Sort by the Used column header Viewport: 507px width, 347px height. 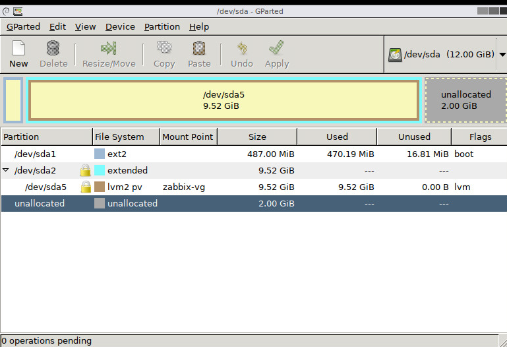click(x=337, y=137)
